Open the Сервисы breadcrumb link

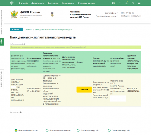point(28,30)
